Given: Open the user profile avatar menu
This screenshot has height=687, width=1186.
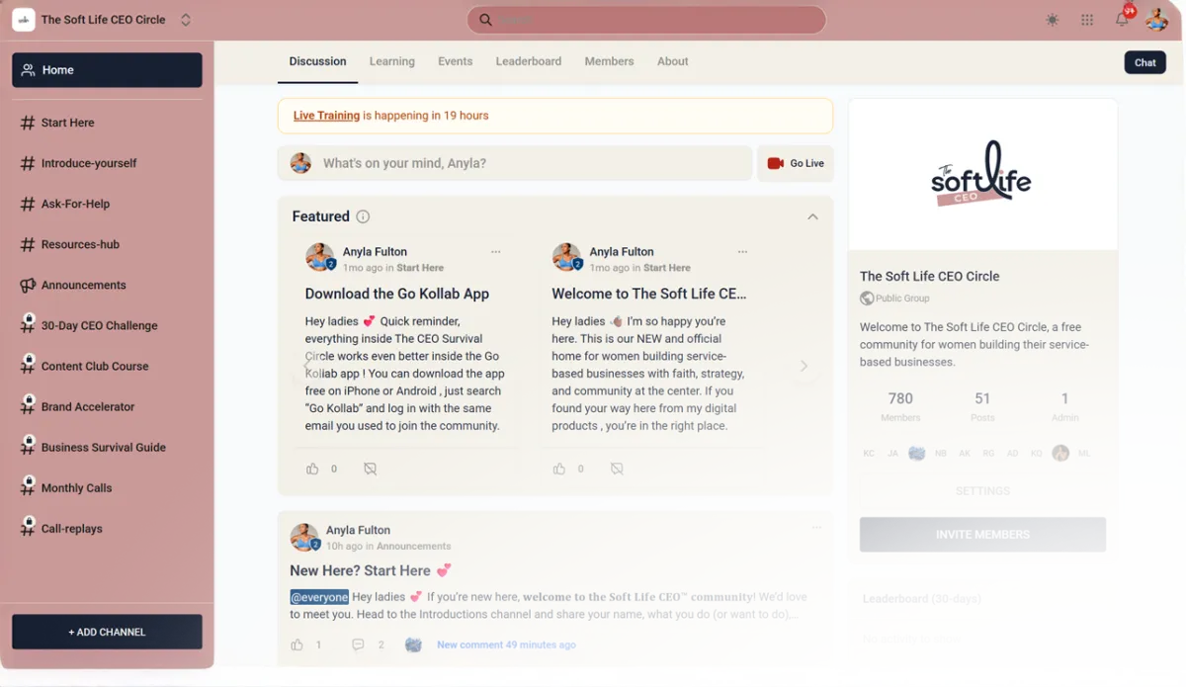Looking at the screenshot, I should point(1157,19).
